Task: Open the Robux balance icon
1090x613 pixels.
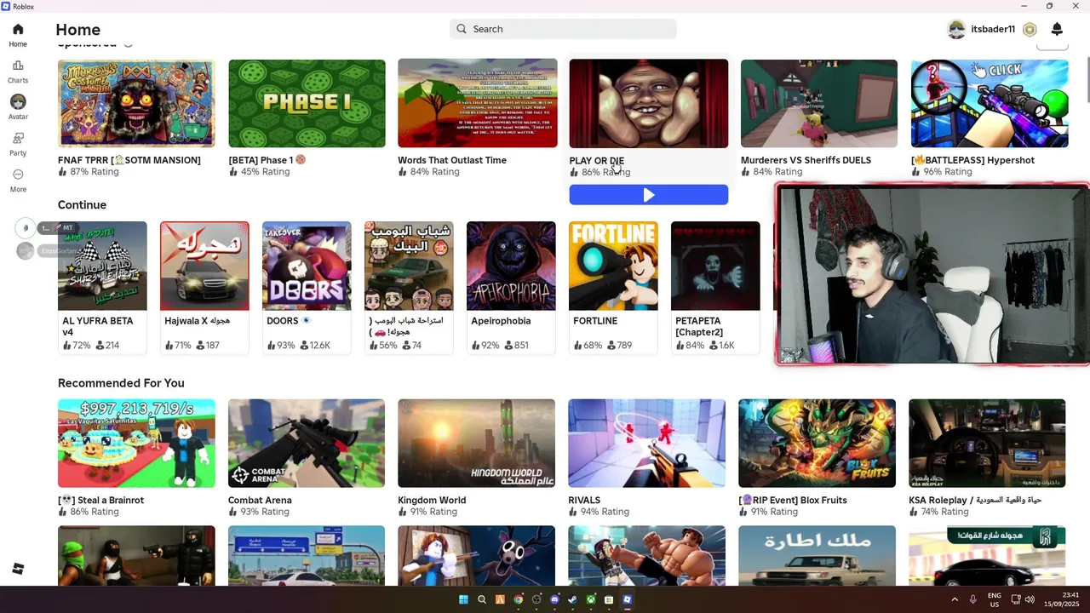Action: coord(1030,29)
